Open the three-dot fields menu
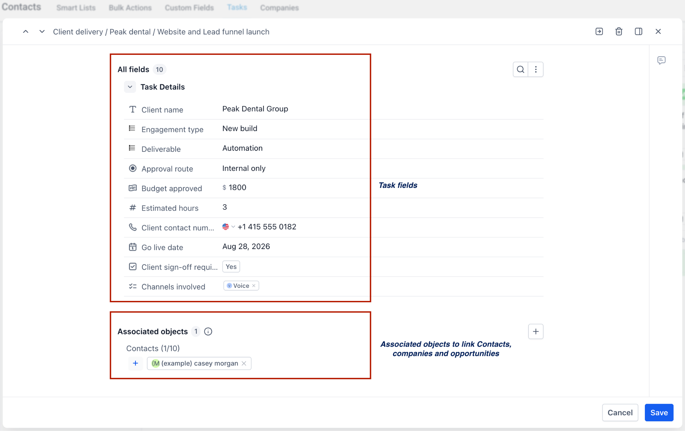Screen dimensions: 685x431 click(536, 69)
